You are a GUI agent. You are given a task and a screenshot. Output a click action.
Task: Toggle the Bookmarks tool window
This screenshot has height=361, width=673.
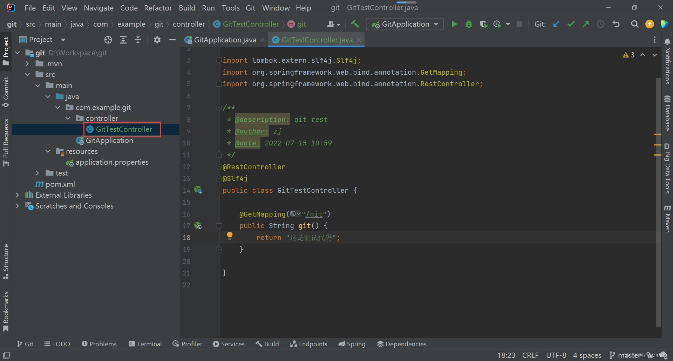click(x=6, y=311)
